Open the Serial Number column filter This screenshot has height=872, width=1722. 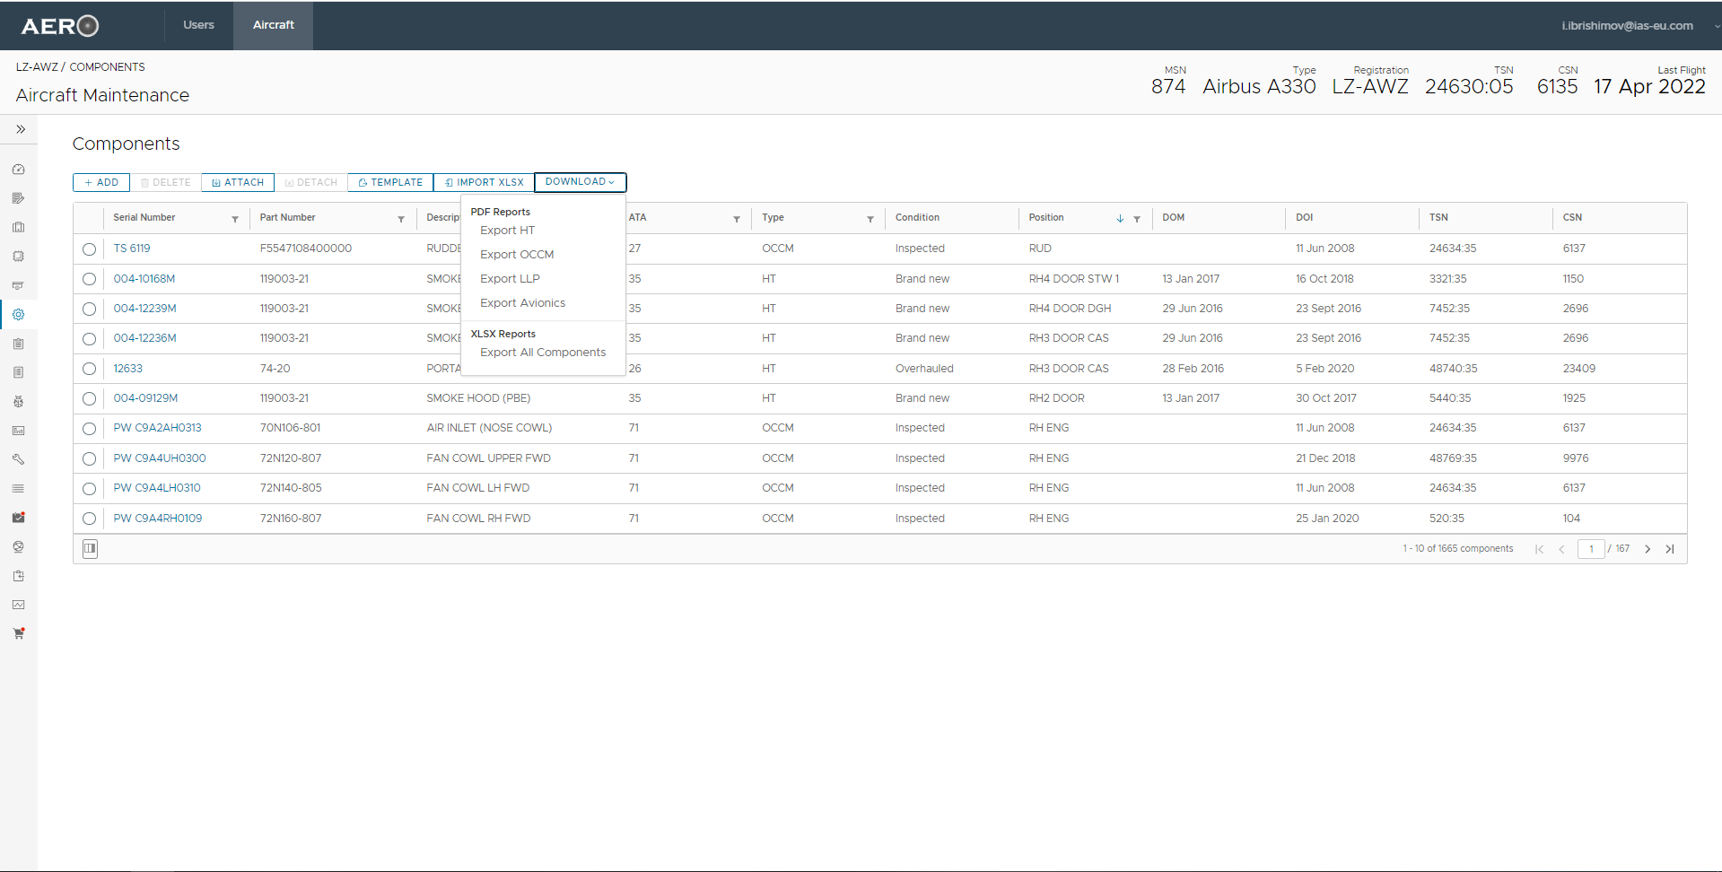(235, 219)
